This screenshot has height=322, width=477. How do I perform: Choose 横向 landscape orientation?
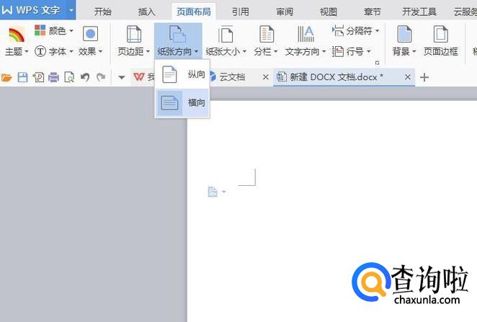[182, 103]
